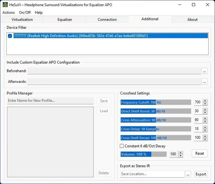Click browse button for Beforehand configuration
Screen dimensions: 215x184
click(x=205, y=71)
